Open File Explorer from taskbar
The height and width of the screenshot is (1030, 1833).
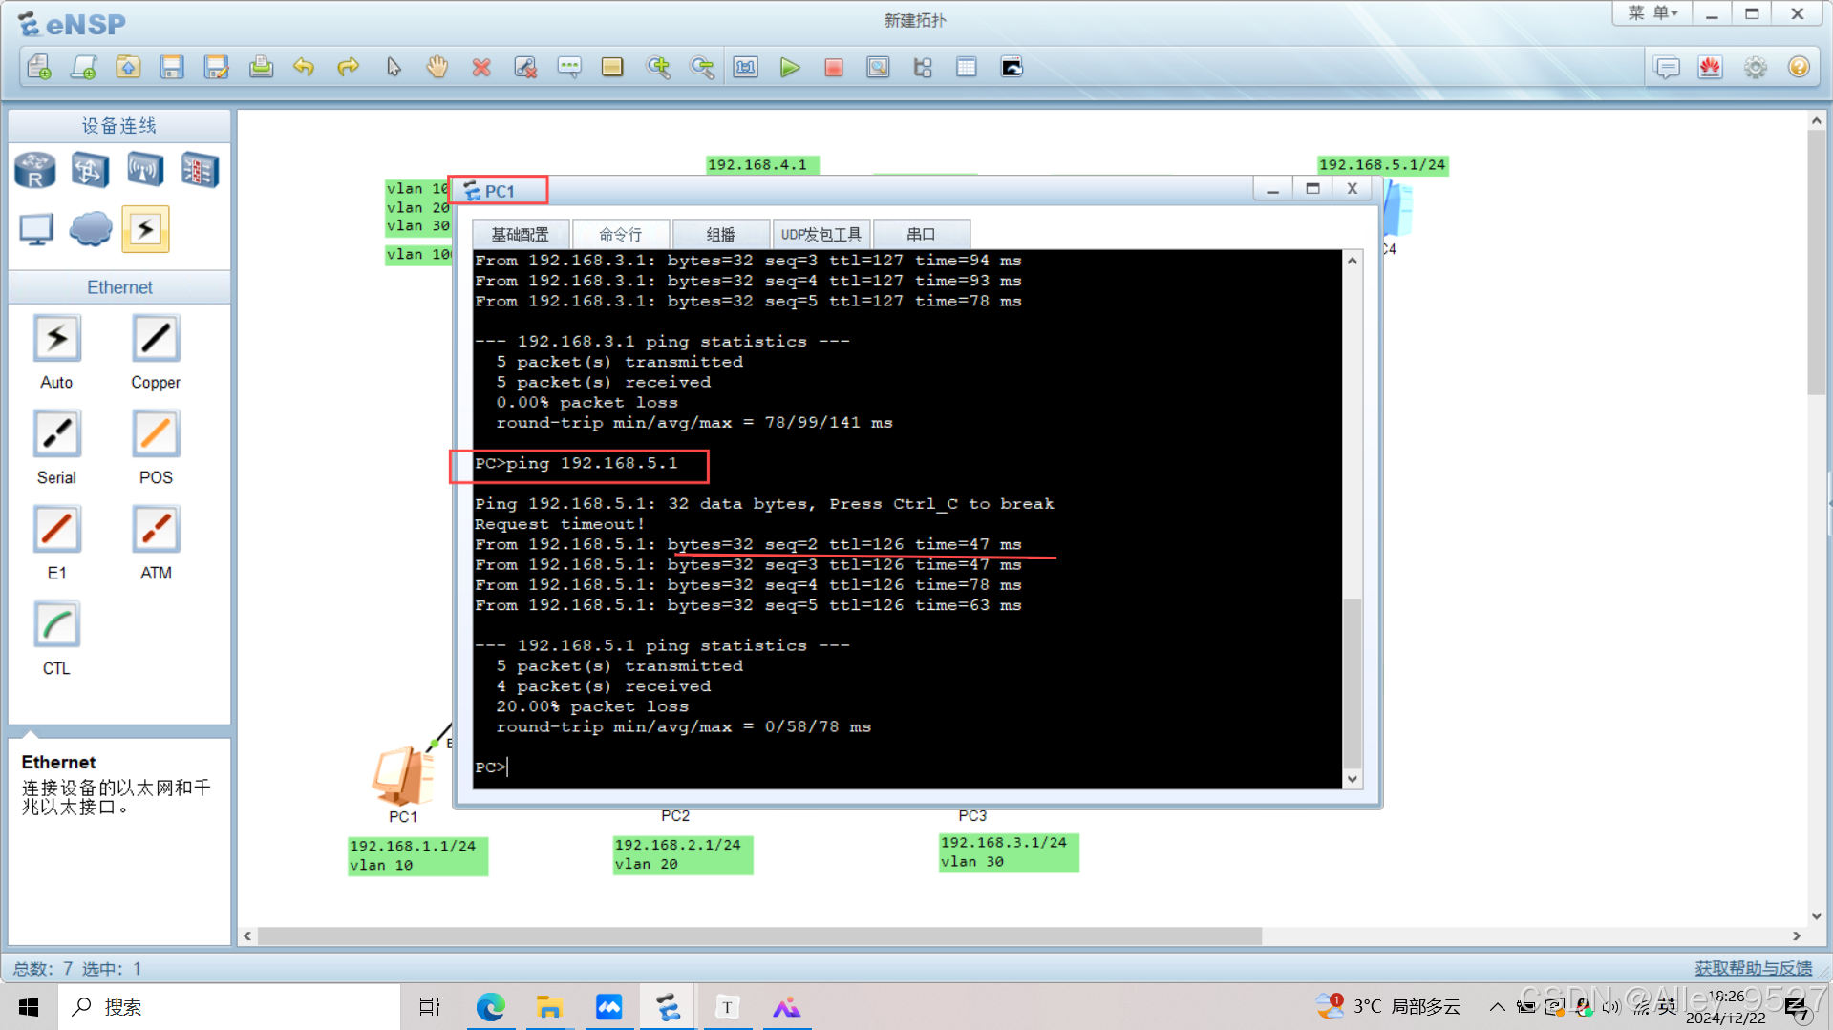549,1007
